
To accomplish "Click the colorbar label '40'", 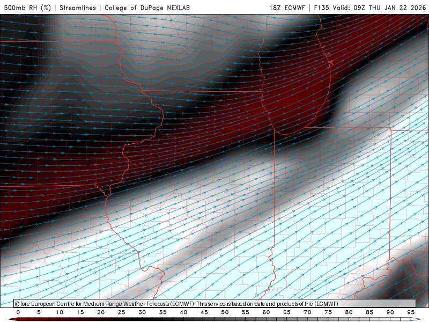I will coord(183,312).
